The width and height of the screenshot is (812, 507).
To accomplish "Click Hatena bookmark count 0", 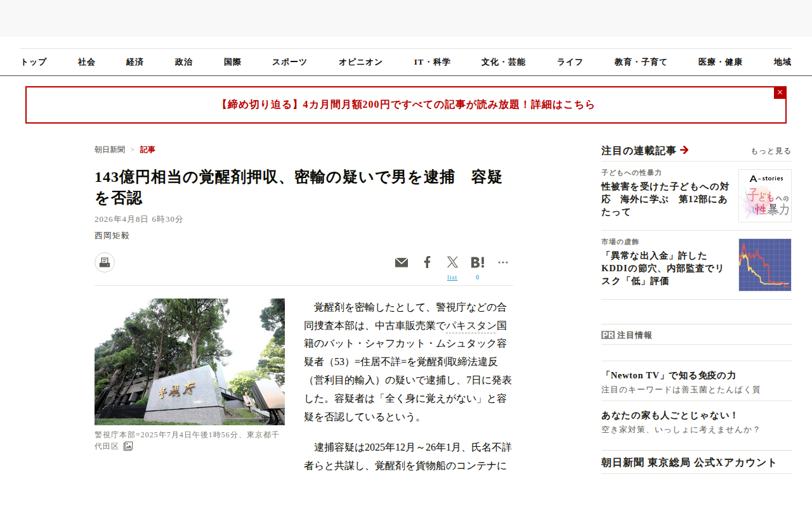I will point(478,278).
